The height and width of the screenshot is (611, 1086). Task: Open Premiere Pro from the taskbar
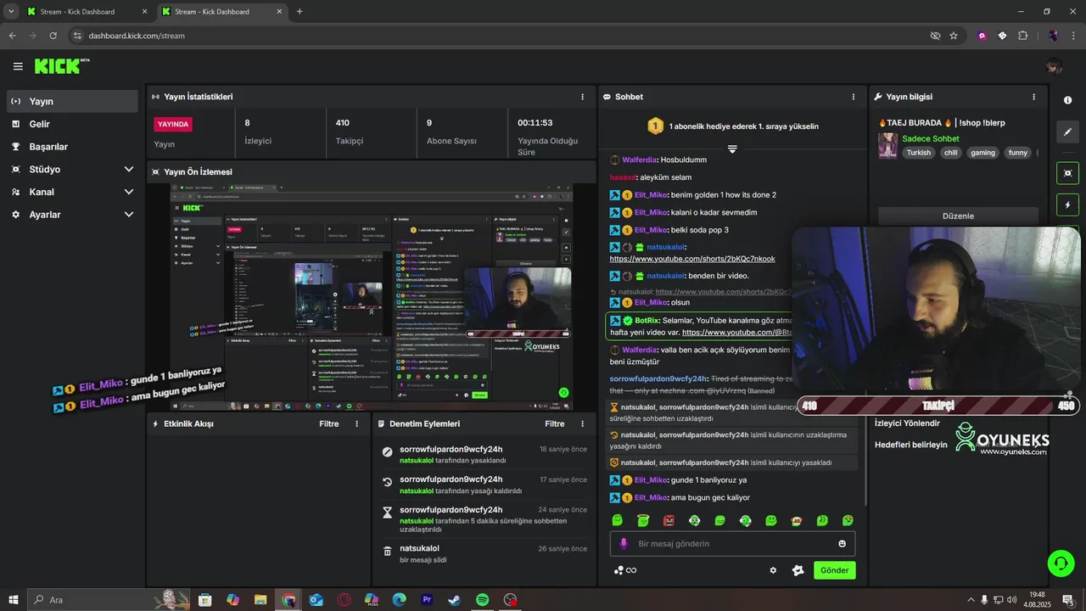point(427,600)
